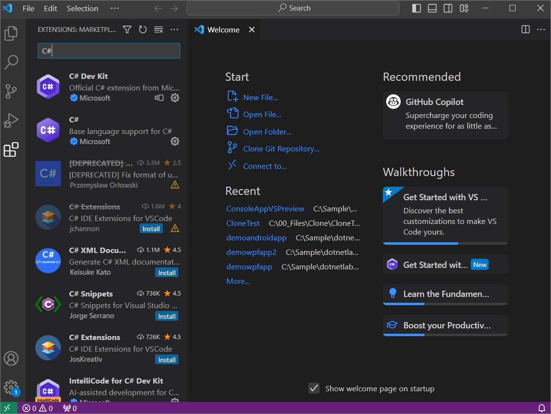Refresh the extensions list
Image resolution: width=551 pixels, height=414 pixels.
[143, 30]
